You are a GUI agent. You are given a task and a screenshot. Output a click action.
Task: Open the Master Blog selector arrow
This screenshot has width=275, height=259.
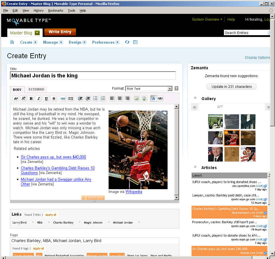(37, 33)
